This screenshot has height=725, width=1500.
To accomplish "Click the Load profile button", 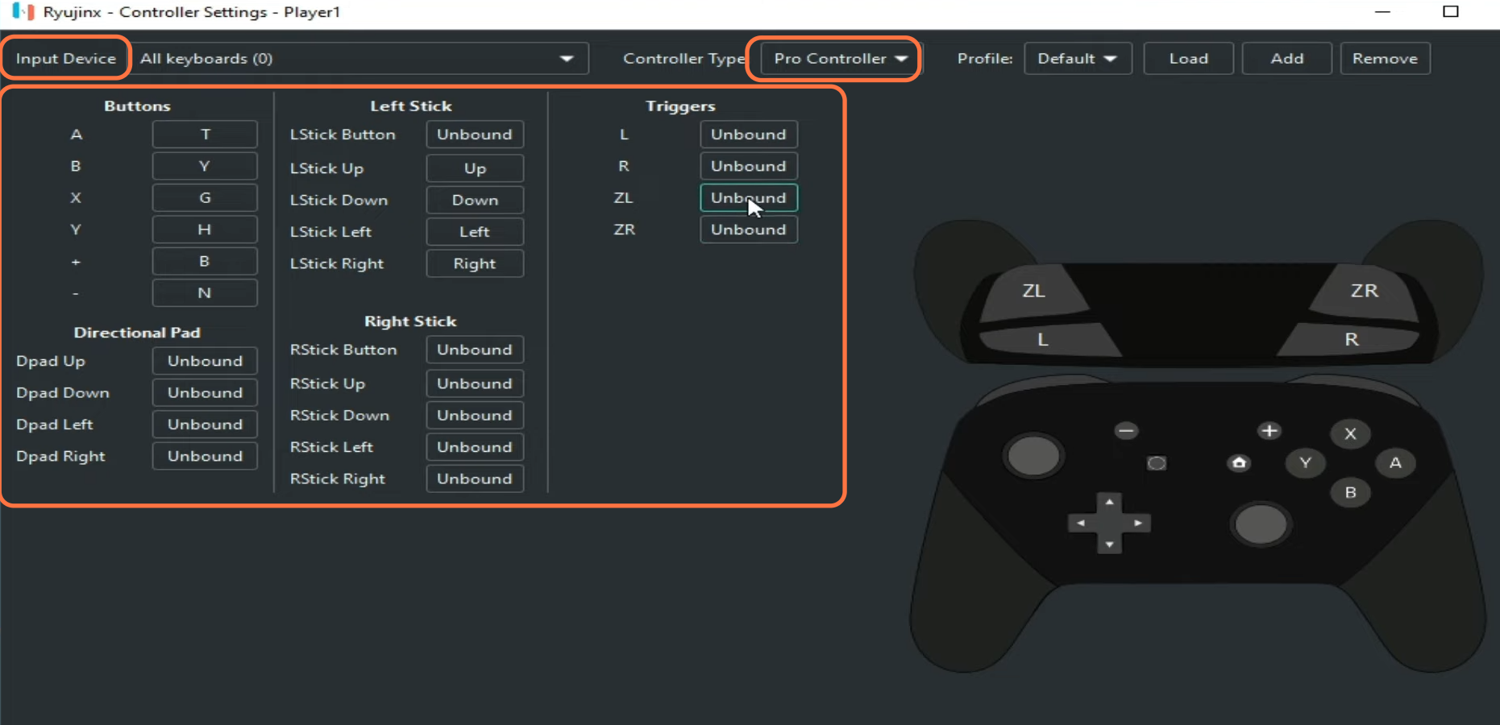I will pos(1189,59).
